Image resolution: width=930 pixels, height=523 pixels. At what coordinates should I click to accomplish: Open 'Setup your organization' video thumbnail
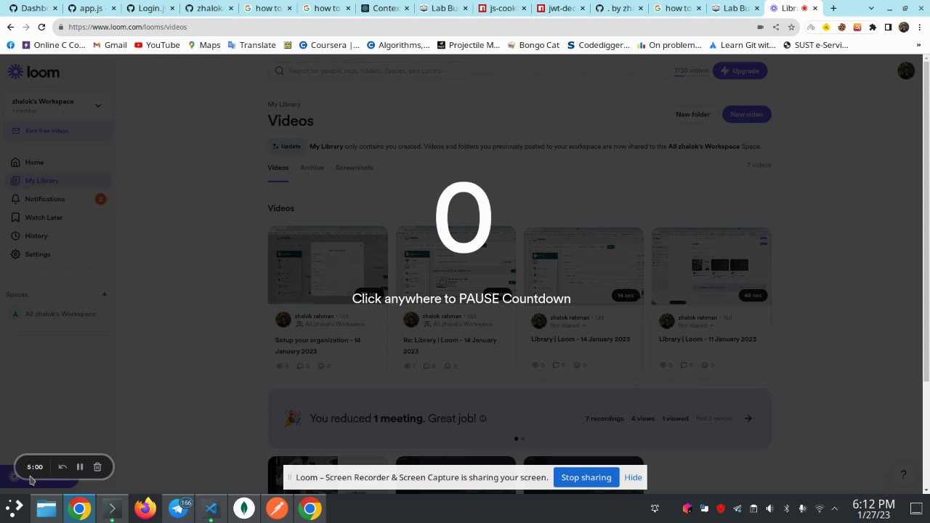tap(328, 266)
